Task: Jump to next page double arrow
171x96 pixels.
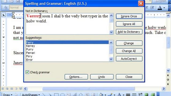Action: coord(168,84)
